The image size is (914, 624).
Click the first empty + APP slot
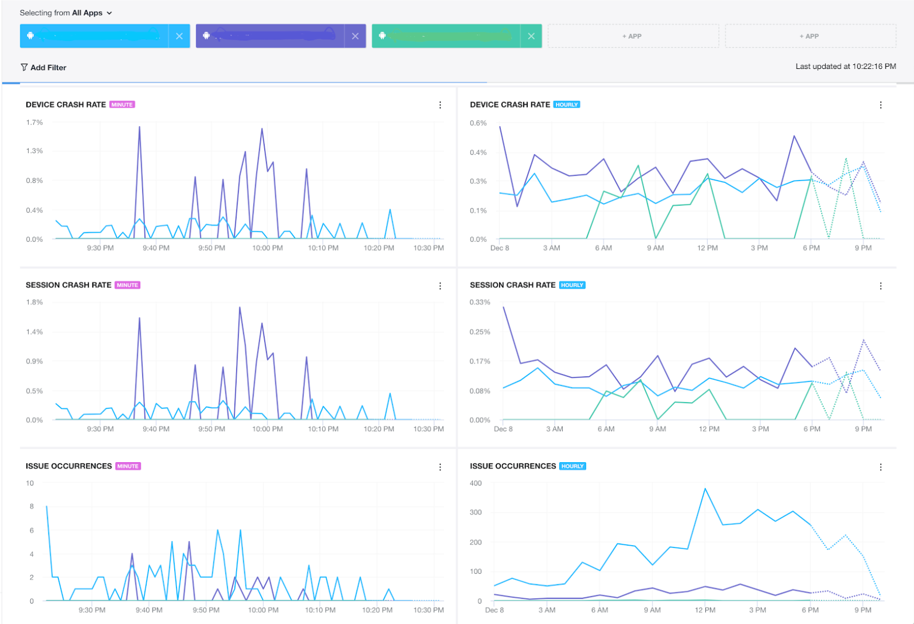coord(632,36)
